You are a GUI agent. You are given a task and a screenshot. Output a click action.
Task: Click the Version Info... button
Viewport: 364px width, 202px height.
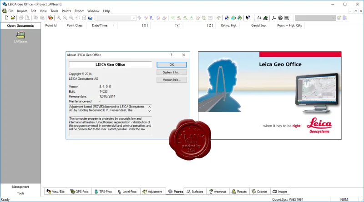click(172, 80)
